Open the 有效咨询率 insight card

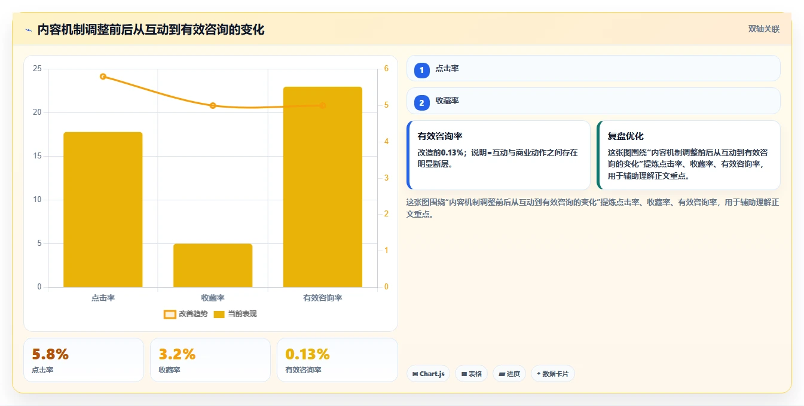498,155
